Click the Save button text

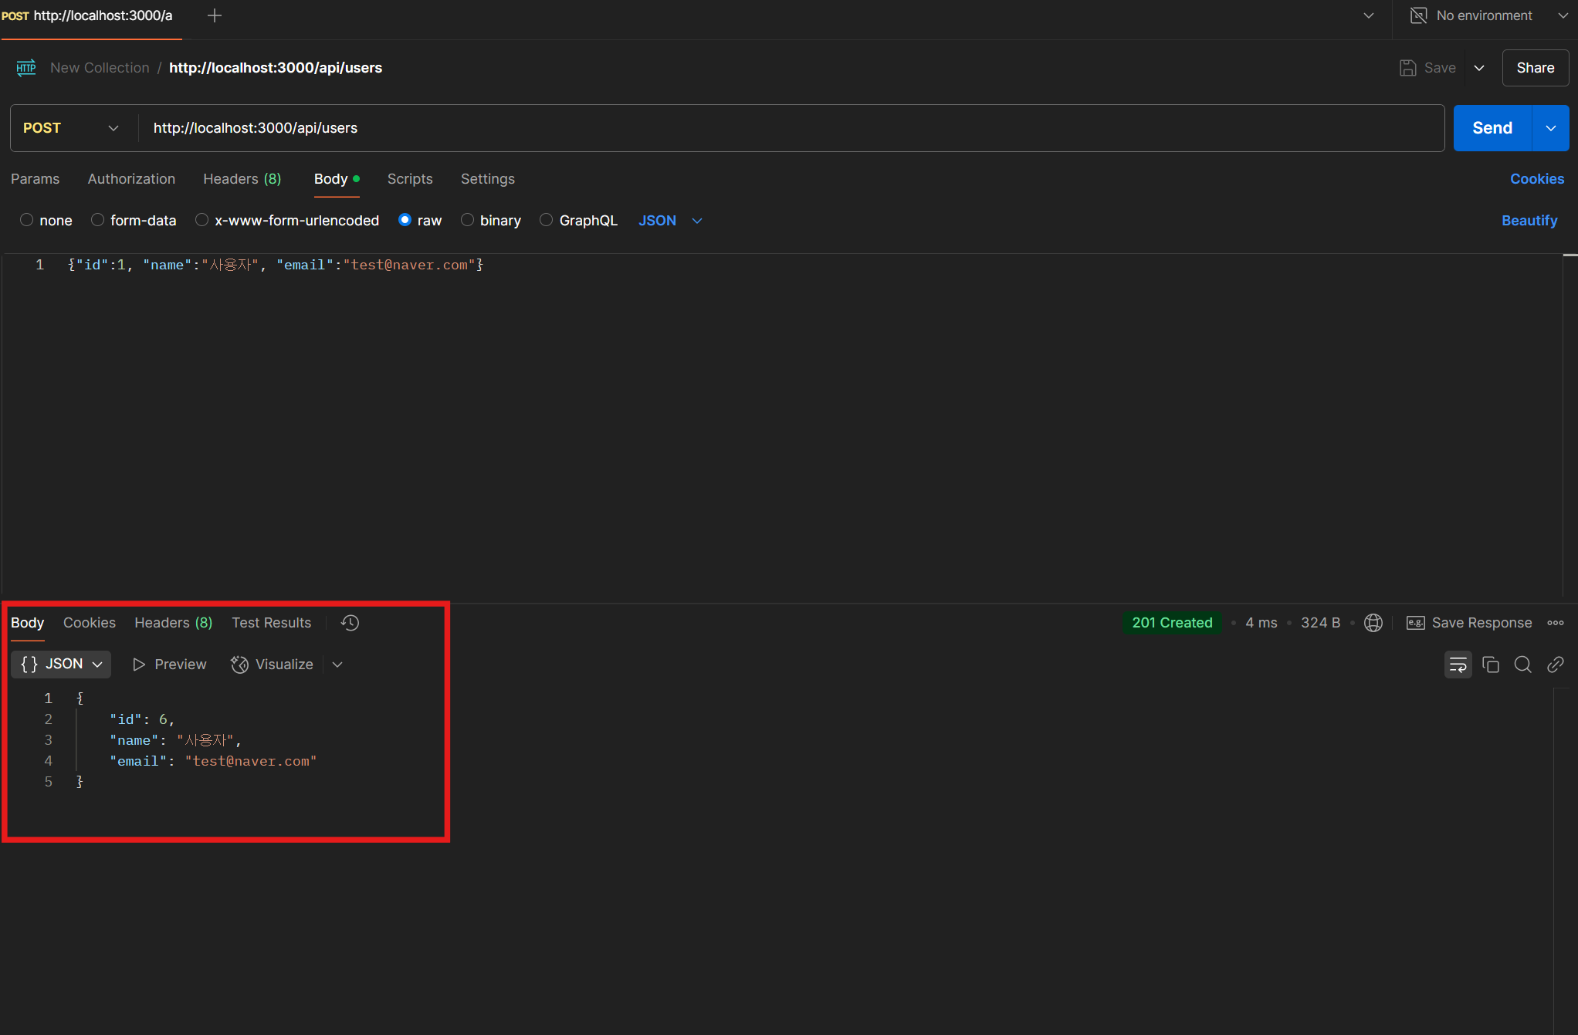pos(1440,68)
